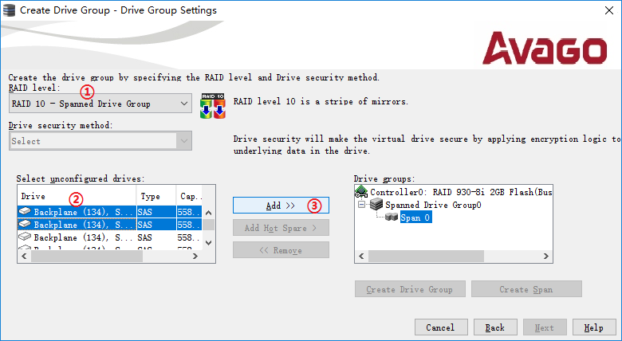Click the Controller0 RAID 930-8i icon
Screen dimensions: 622x341
[x=361, y=192]
